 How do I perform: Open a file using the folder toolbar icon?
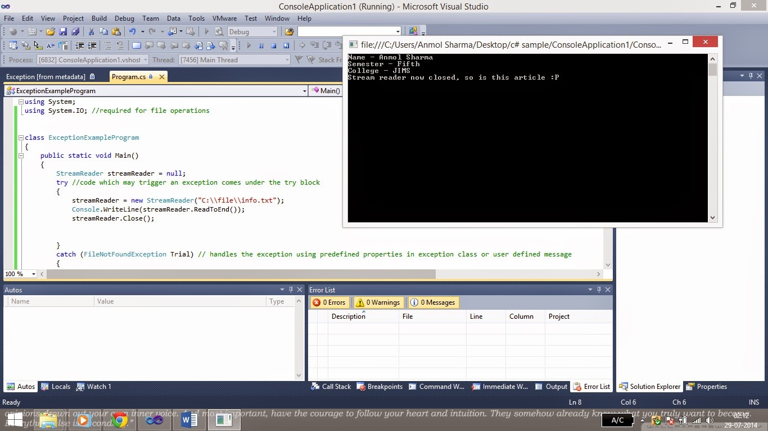click(51, 32)
